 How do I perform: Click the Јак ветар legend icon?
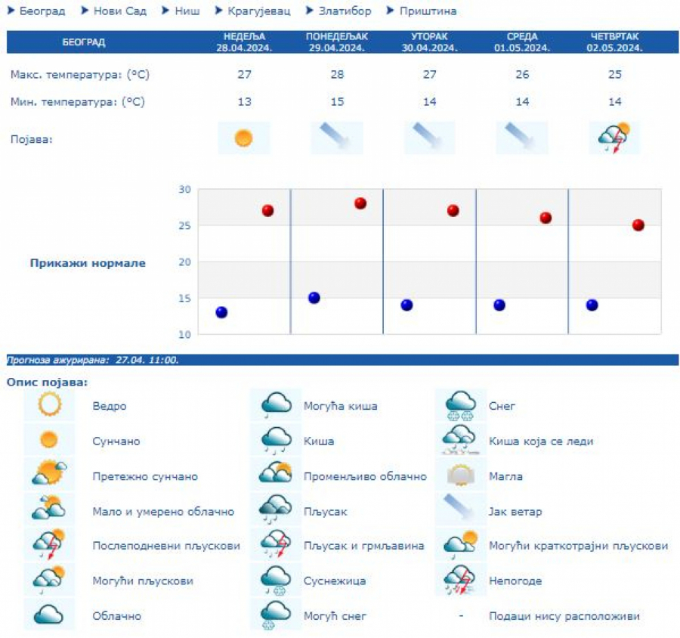point(460,511)
